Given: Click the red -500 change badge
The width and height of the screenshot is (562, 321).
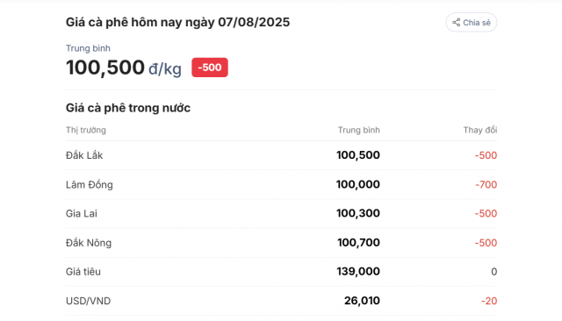Looking at the screenshot, I should click(210, 68).
